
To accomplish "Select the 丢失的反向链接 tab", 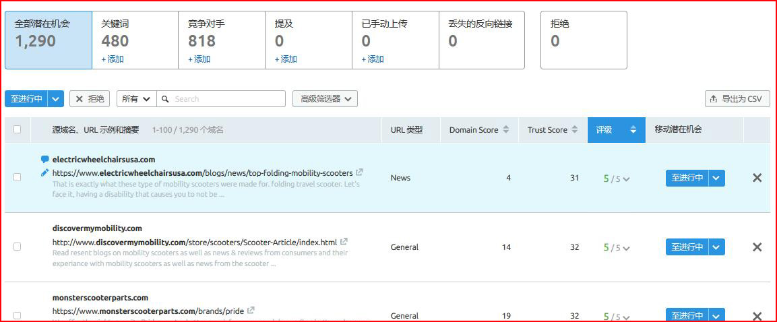I will (481, 40).
